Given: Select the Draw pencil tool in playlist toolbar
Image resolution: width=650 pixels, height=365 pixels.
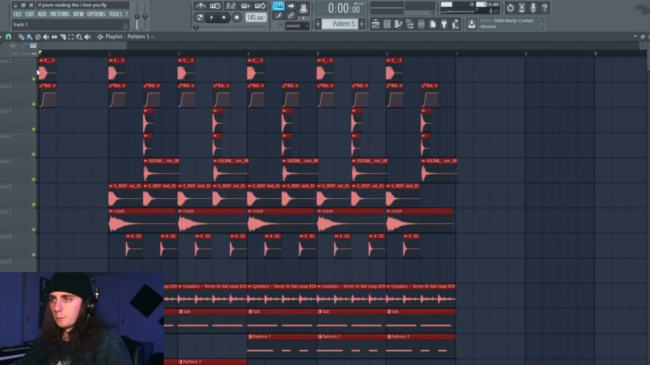Looking at the screenshot, I should tap(21, 36).
